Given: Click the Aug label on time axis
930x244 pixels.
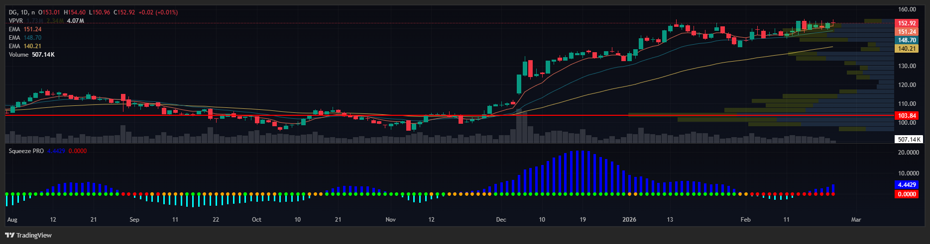Looking at the screenshot, I should (x=12, y=220).
